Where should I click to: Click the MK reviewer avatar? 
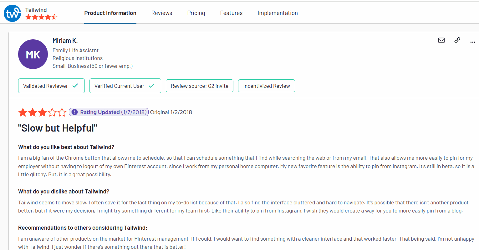[33, 54]
